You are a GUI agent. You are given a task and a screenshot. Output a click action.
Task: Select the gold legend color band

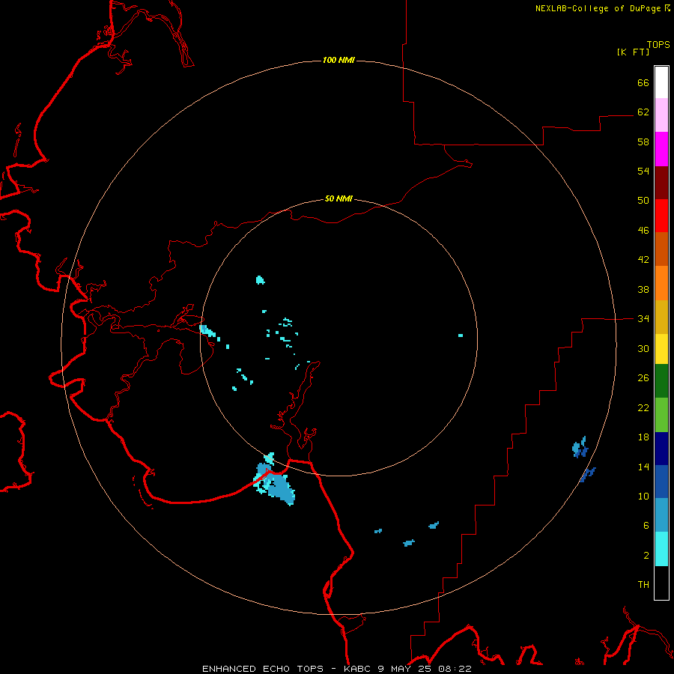coord(661,318)
